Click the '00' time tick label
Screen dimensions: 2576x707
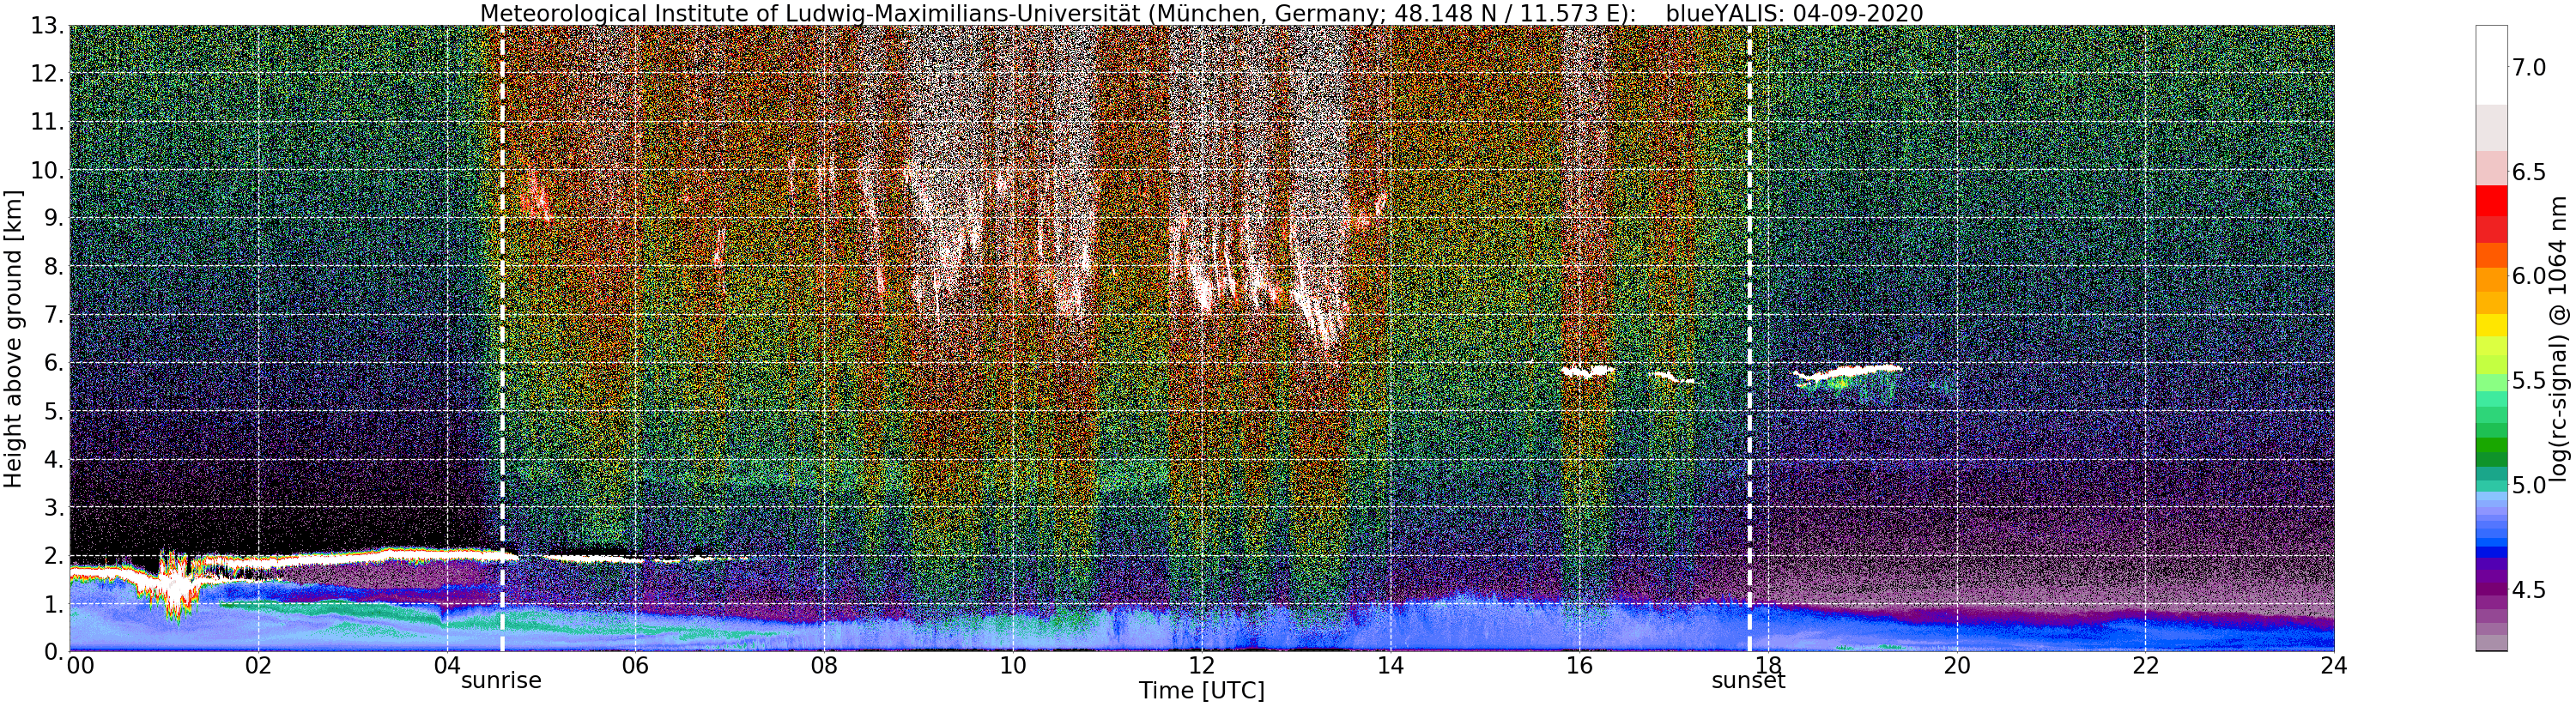[x=80, y=665]
